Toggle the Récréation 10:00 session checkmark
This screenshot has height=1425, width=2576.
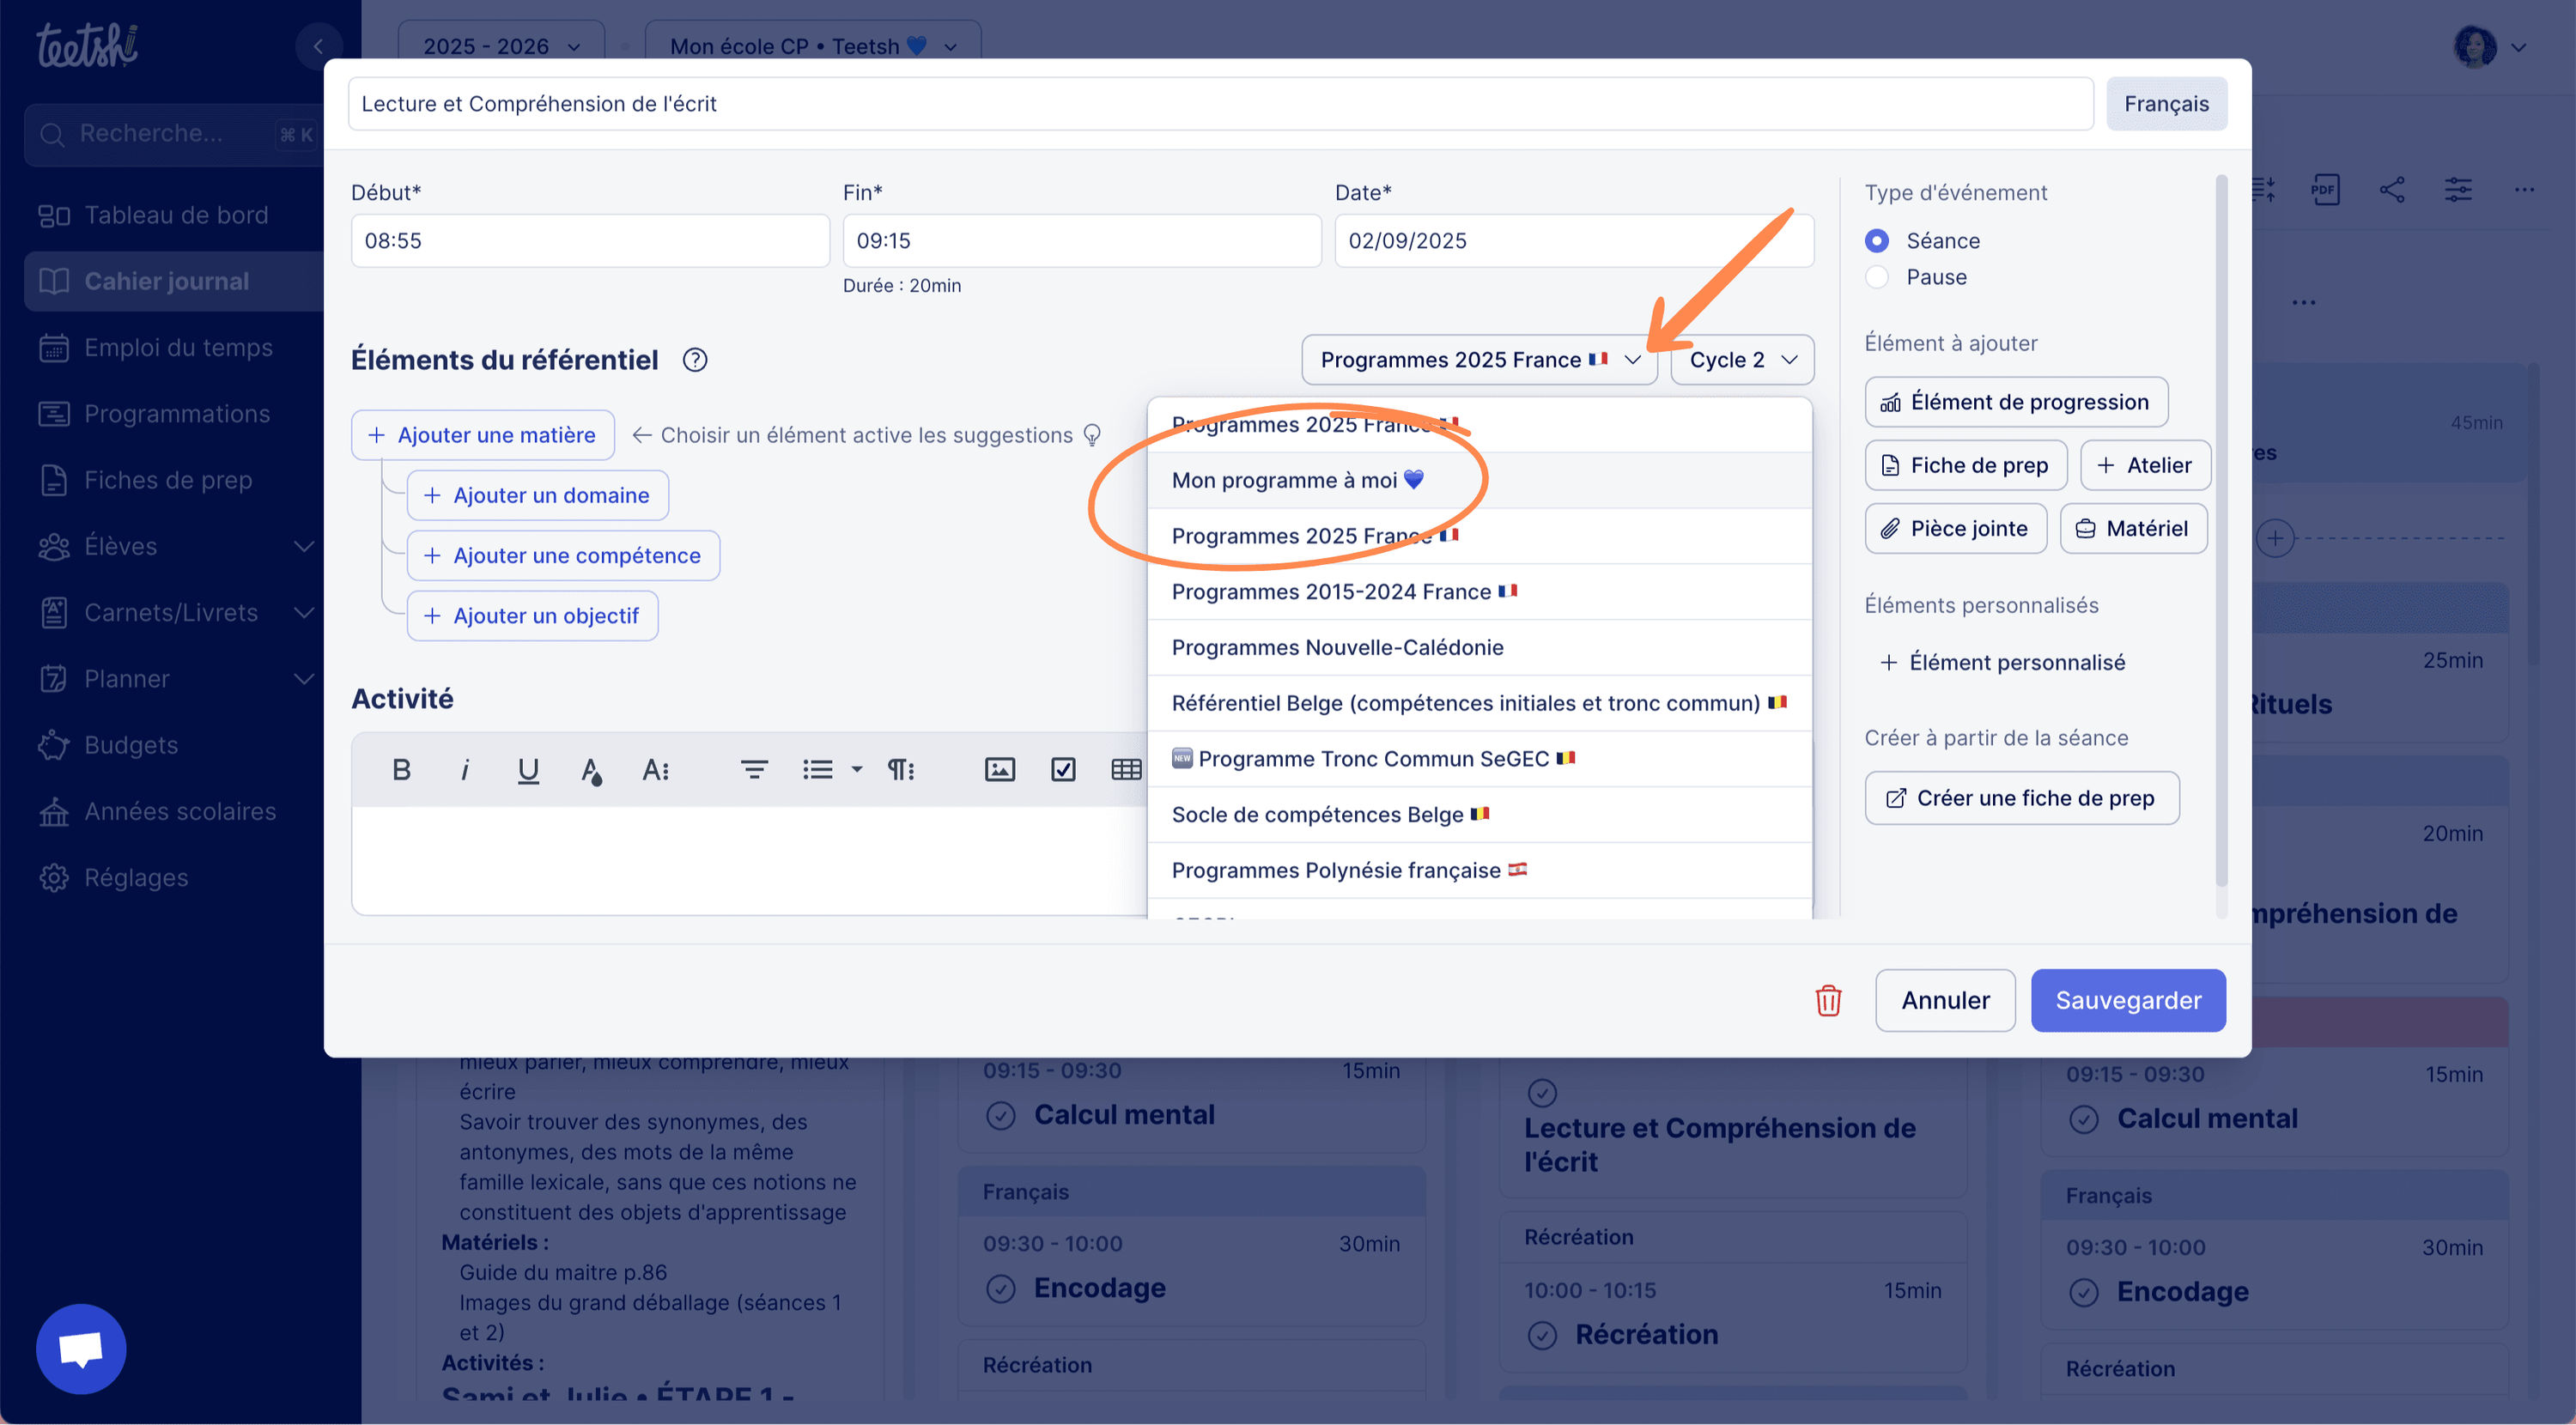point(1542,1335)
